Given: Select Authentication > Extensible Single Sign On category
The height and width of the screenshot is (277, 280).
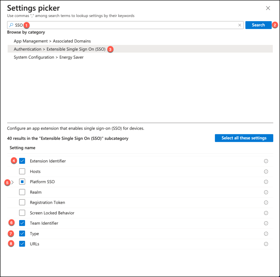Looking at the screenshot, I should pos(60,49).
